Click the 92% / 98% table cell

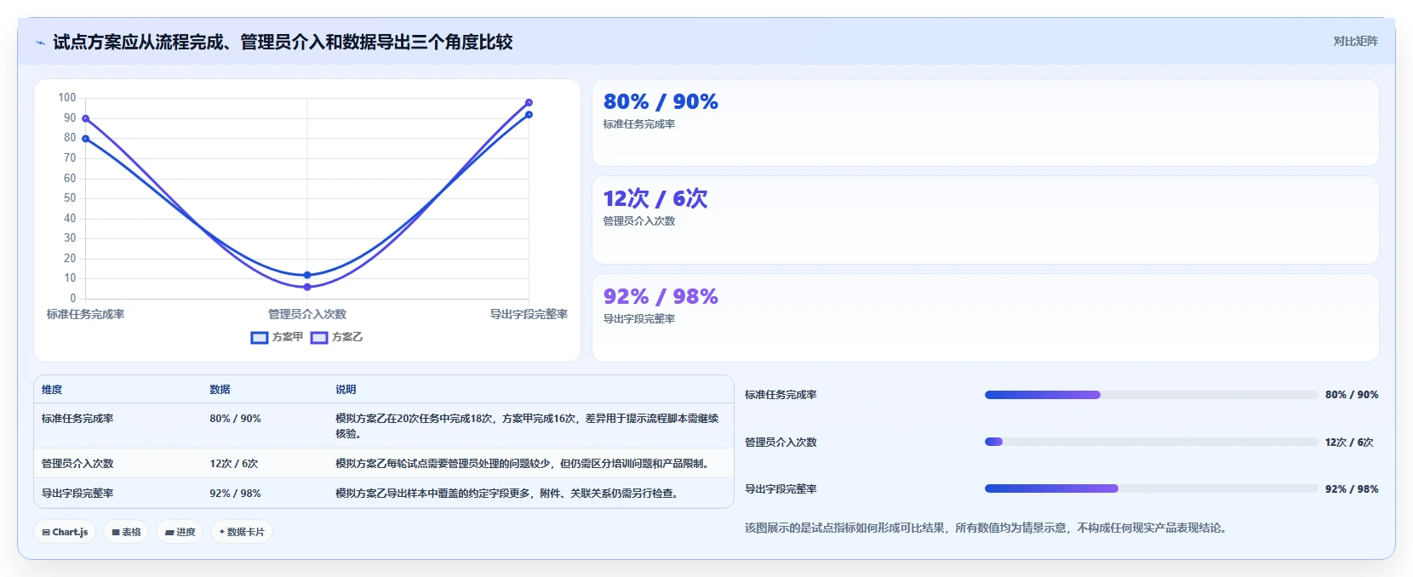tap(235, 494)
